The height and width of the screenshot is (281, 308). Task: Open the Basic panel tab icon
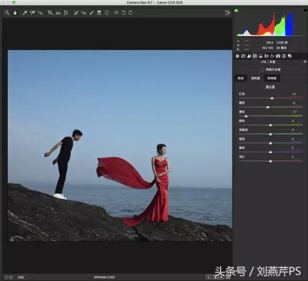(237, 56)
